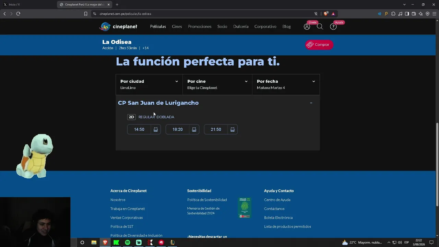Open the Promociones menu
The height and width of the screenshot is (247, 439).
click(200, 26)
